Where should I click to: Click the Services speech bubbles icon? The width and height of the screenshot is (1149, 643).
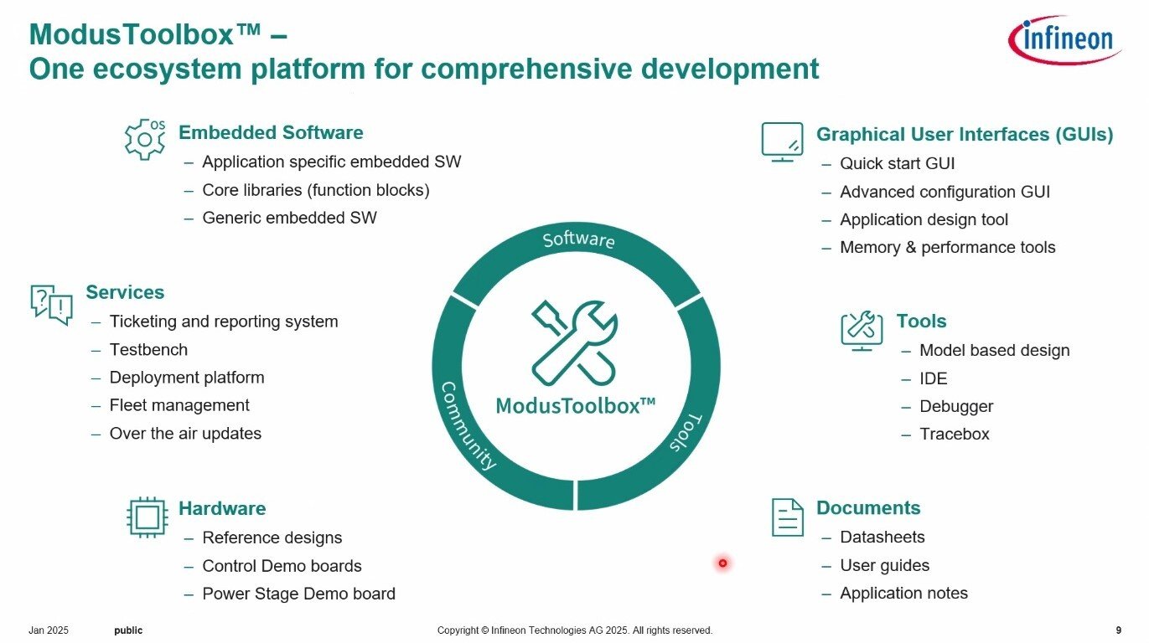click(x=52, y=305)
